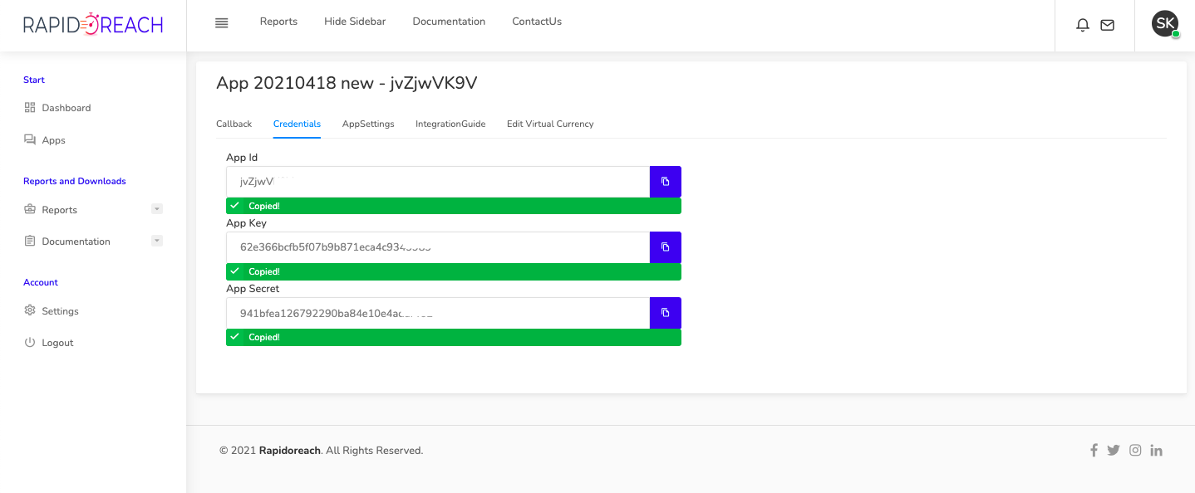This screenshot has width=1195, height=493.
Task: Open ContactUs in top navigation
Action: [537, 22]
